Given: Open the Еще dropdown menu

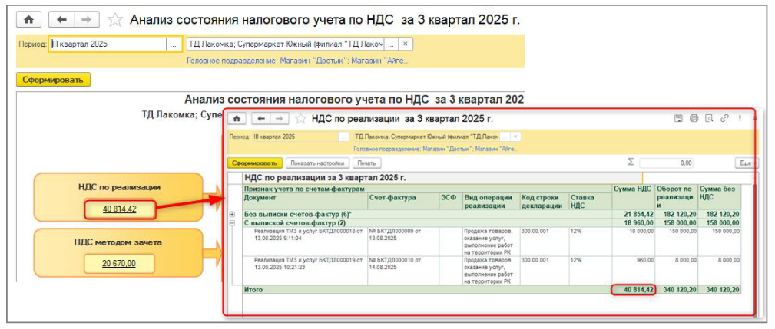Looking at the screenshot, I should click(746, 163).
